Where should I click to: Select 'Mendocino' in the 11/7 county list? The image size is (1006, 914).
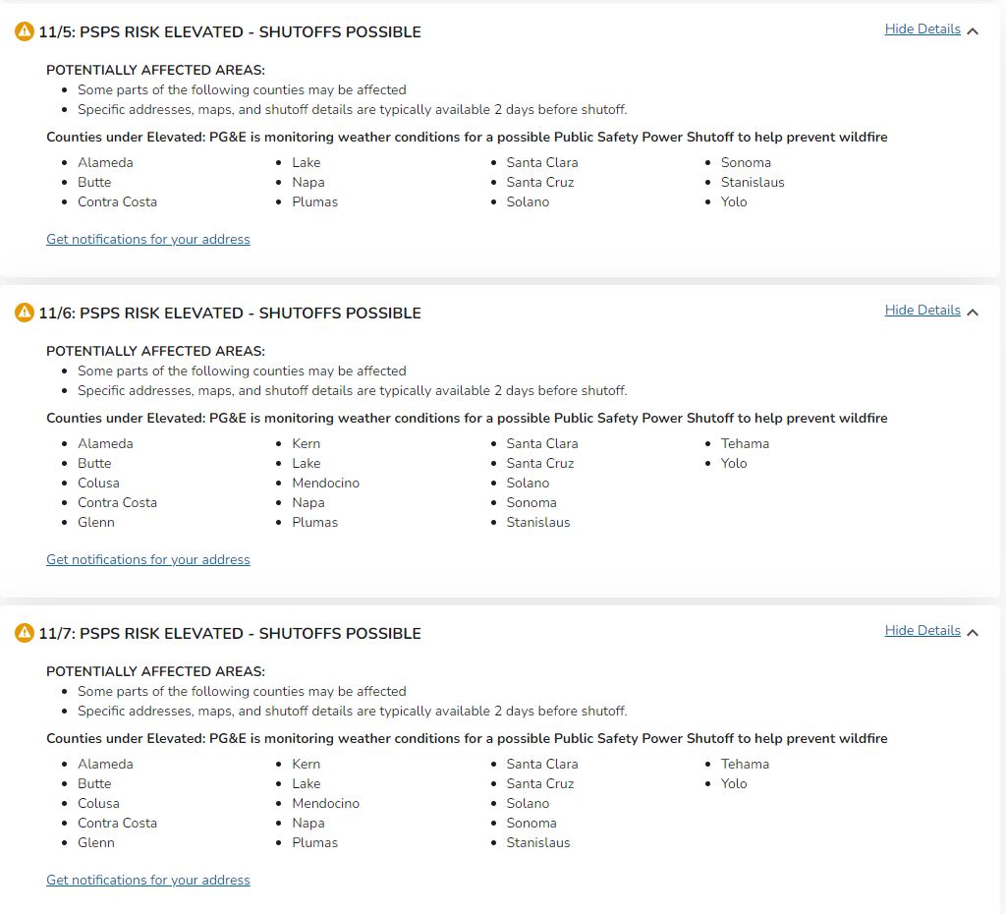(x=325, y=803)
